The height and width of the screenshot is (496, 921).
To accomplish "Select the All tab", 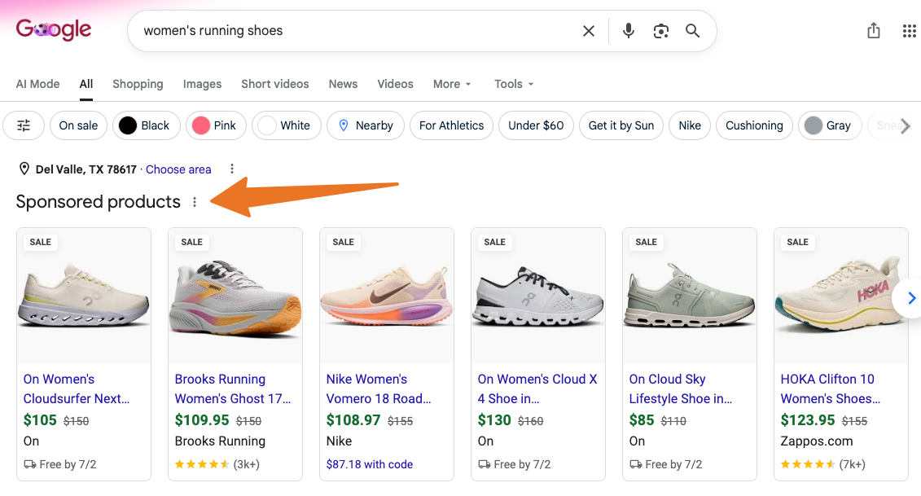I will coord(86,83).
